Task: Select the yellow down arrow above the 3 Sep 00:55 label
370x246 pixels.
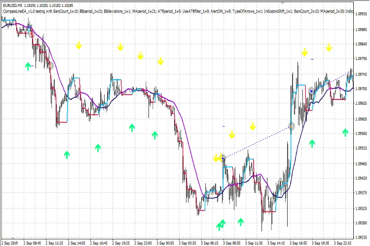Action: pos(160,61)
